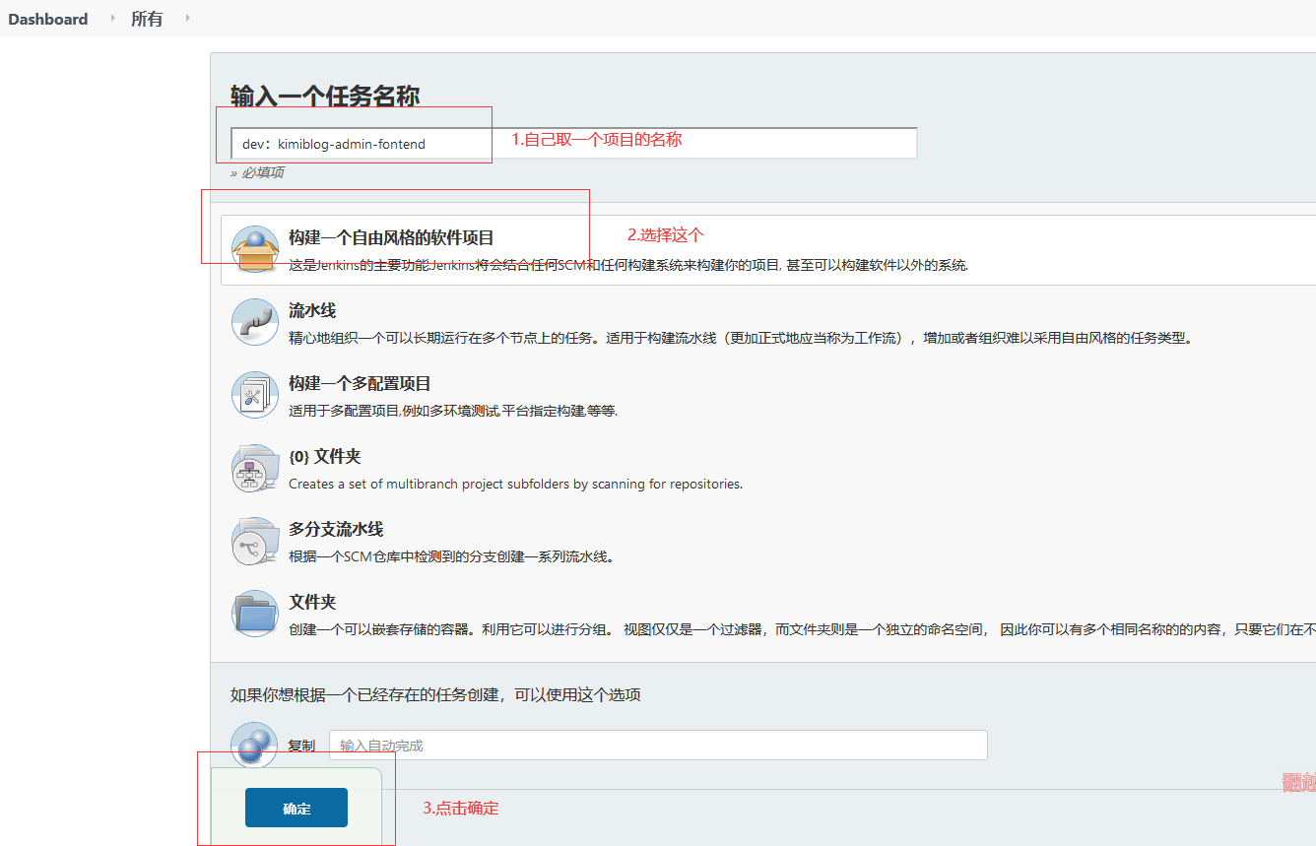Click the 输入一个任务名称 heading
Viewport: 1316px width, 846px height.
(x=325, y=96)
